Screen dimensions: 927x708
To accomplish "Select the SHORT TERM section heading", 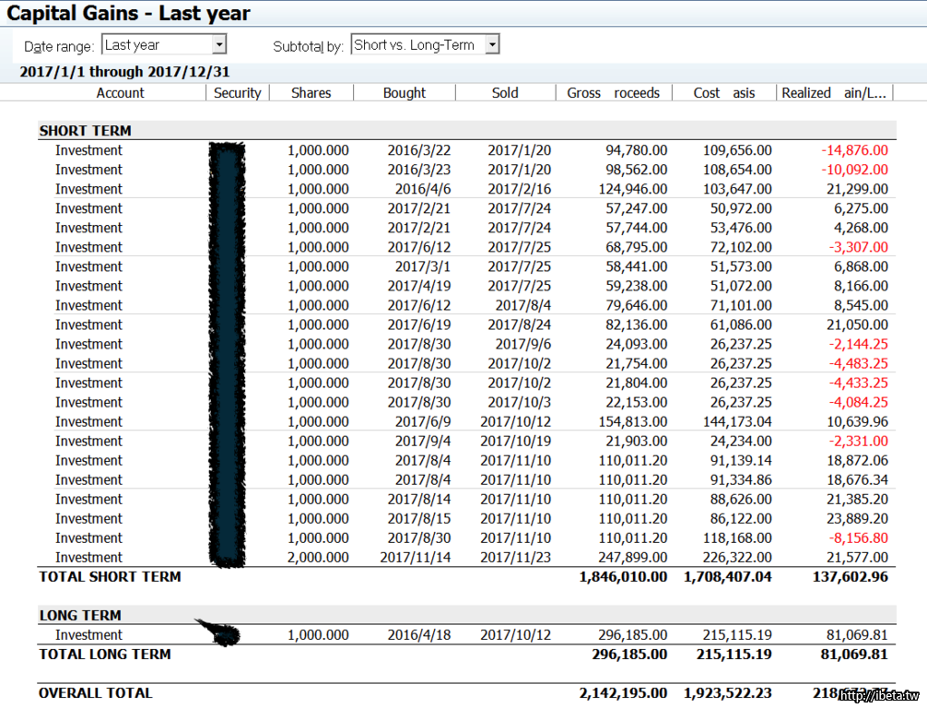I will (x=85, y=131).
